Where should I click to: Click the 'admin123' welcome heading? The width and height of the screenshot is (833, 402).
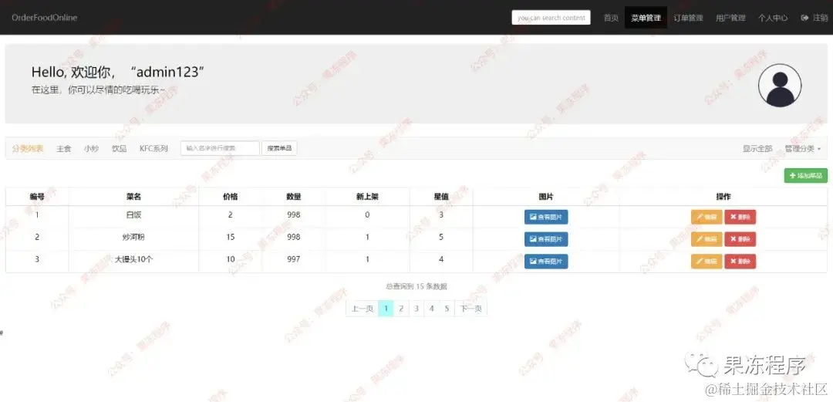118,73
